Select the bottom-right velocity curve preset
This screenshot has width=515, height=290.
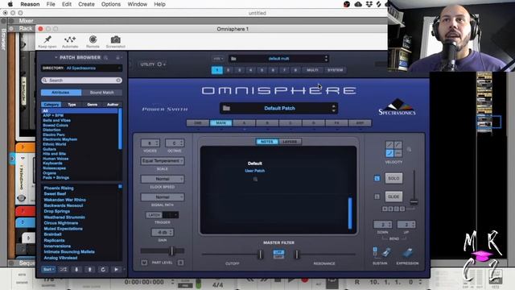(x=398, y=153)
